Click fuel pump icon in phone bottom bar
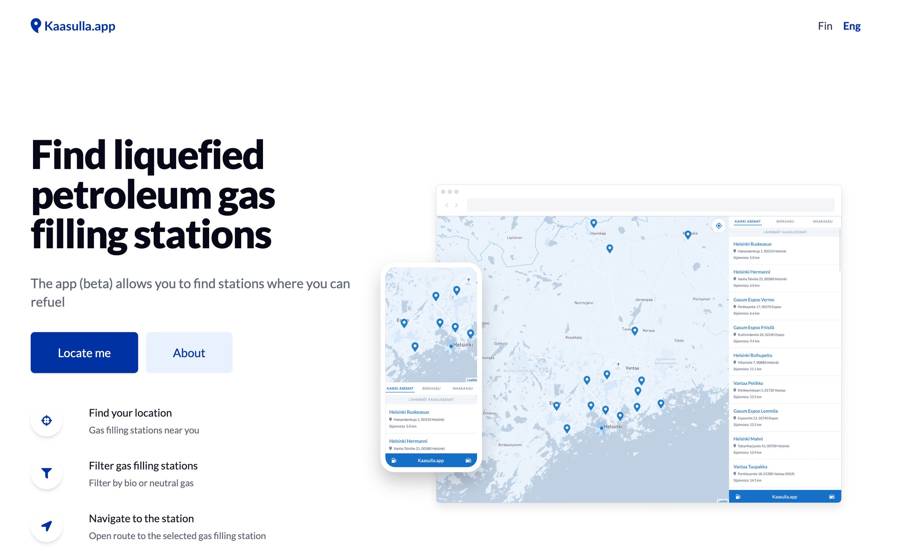Screen dimensions: 900x550 (x=394, y=460)
